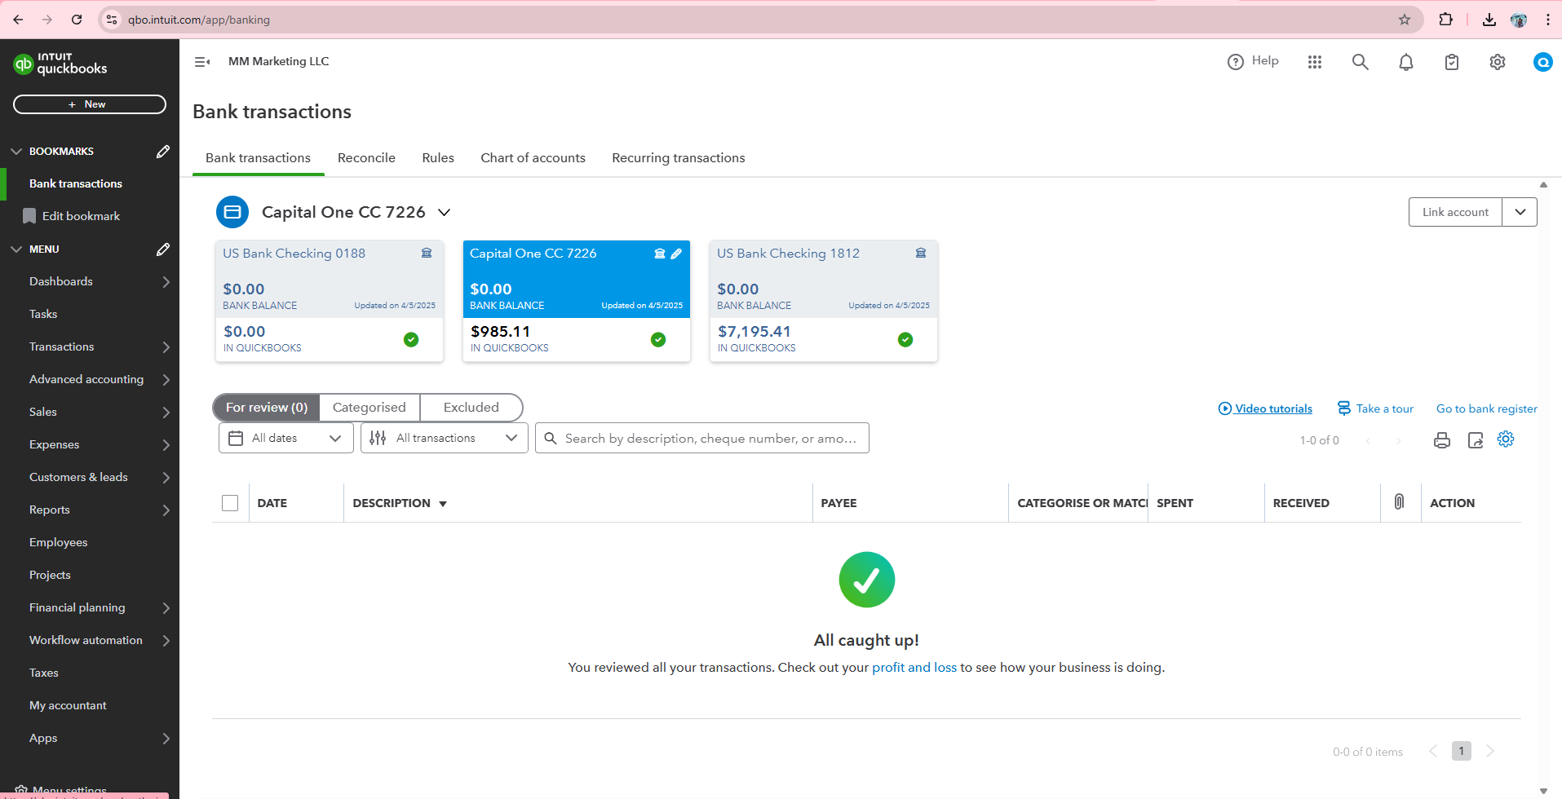Open table settings gear icon

tap(1506, 439)
